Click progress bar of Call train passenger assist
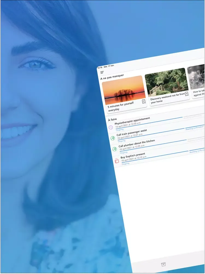 coord(151,134)
